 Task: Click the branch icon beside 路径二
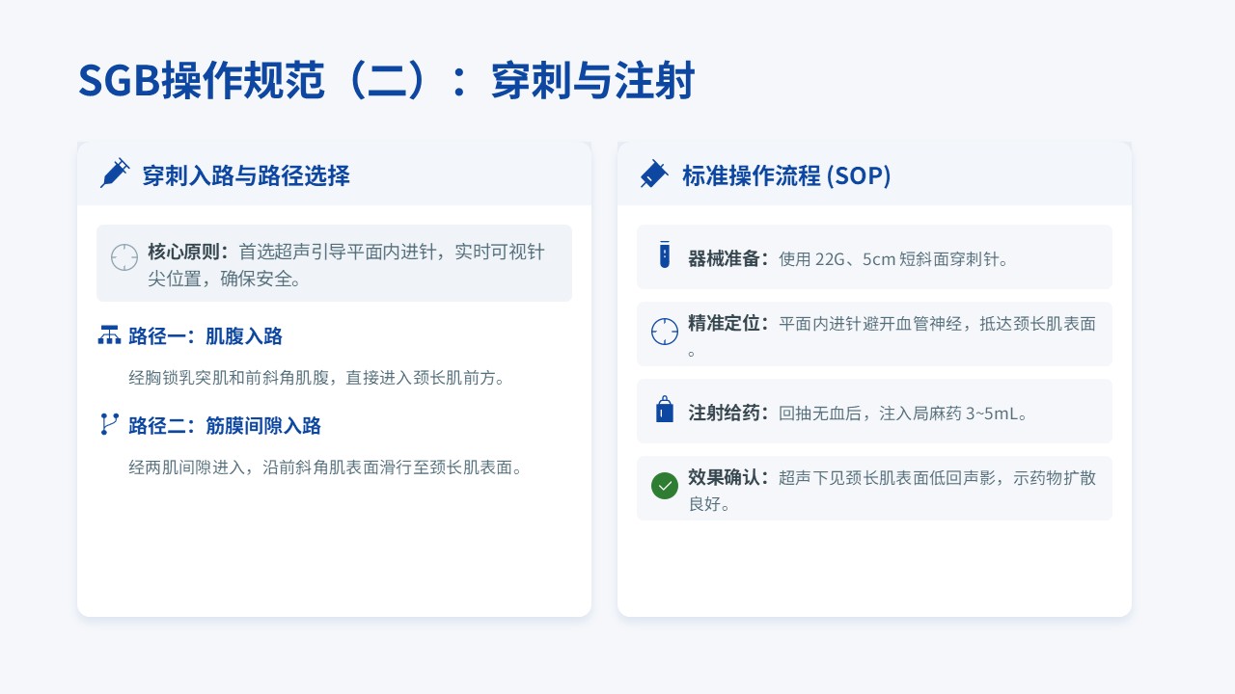point(110,424)
